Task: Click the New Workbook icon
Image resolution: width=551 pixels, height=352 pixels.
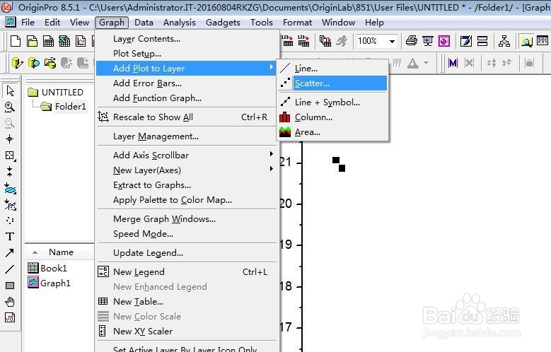Action: 48,42
